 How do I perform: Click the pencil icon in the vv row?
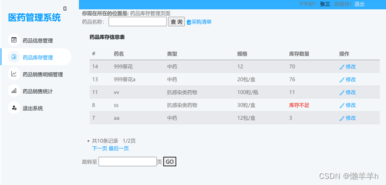(x=342, y=93)
